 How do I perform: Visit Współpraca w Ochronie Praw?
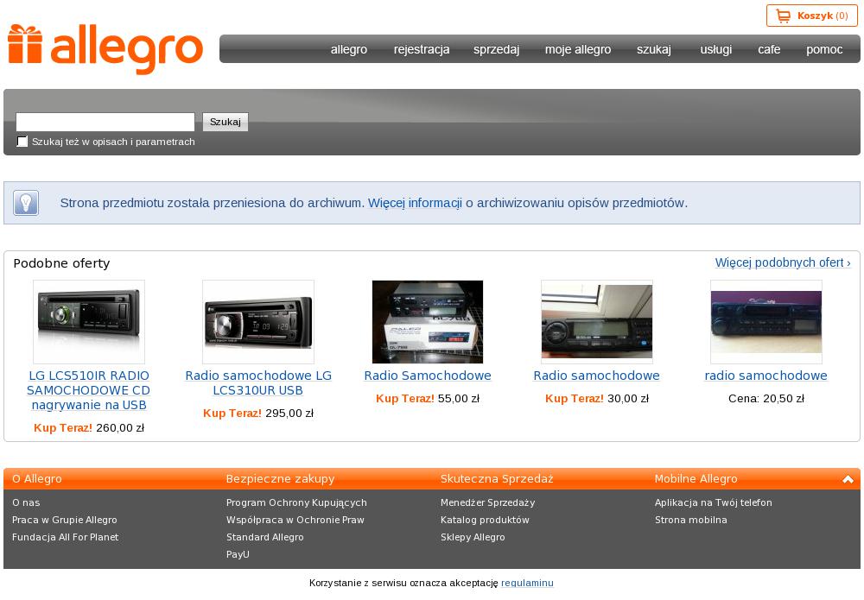(295, 520)
